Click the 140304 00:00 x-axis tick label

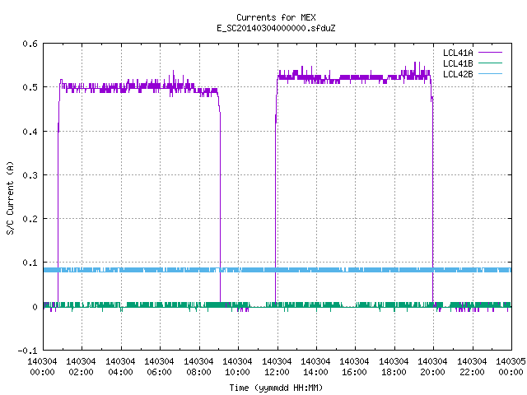pyautogui.click(x=42, y=367)
